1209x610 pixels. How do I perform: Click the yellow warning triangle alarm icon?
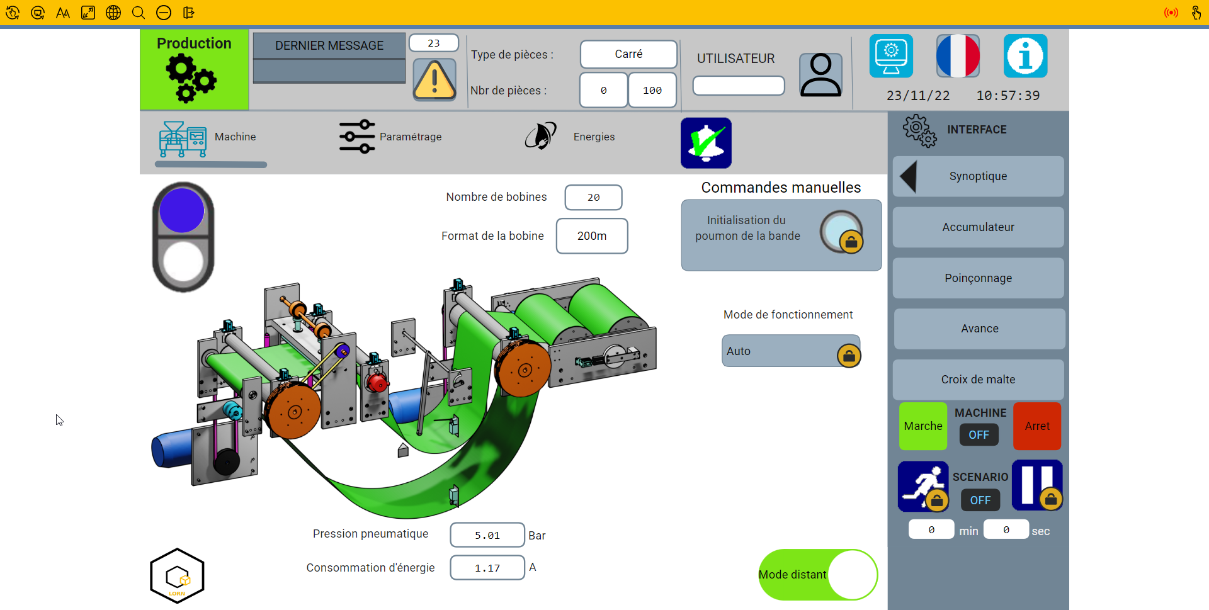coord(434,80)
